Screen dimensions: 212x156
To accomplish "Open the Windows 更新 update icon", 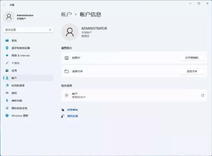I will click(7, 116).
